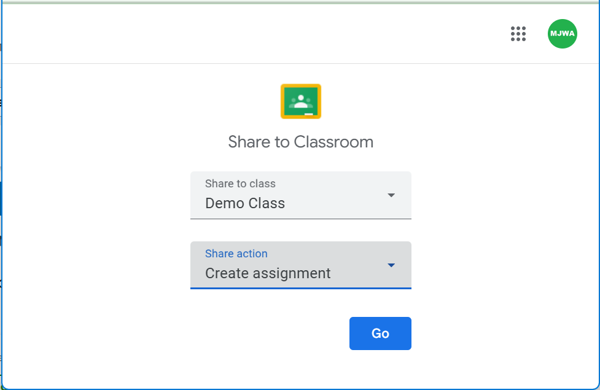600x390 pixels.
Task: Expand the Share to class dropdown arrow
Action: point(391,195)
